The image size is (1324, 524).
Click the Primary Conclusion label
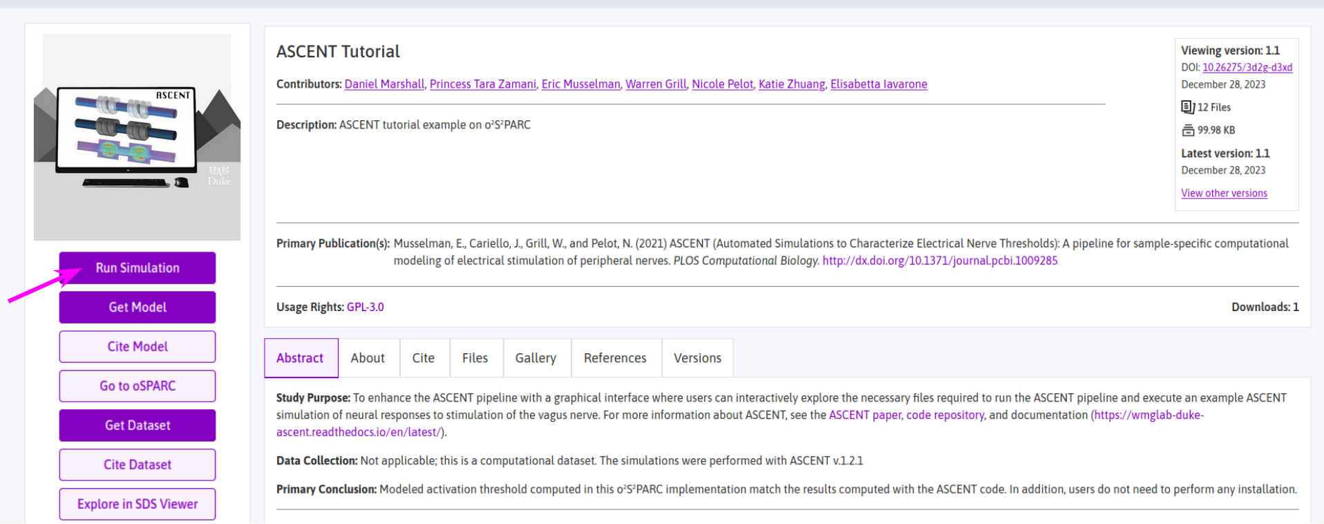pos(326,489)
